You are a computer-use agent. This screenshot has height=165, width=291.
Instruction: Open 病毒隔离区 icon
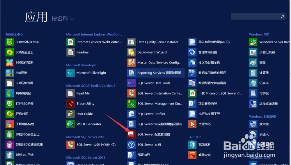10,93
